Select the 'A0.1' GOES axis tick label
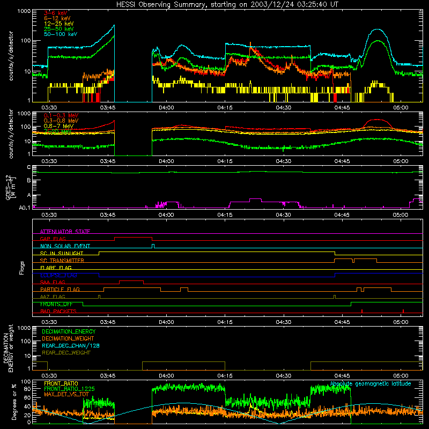The height and width of the screenshot is (429, 429). coord(25,208)
